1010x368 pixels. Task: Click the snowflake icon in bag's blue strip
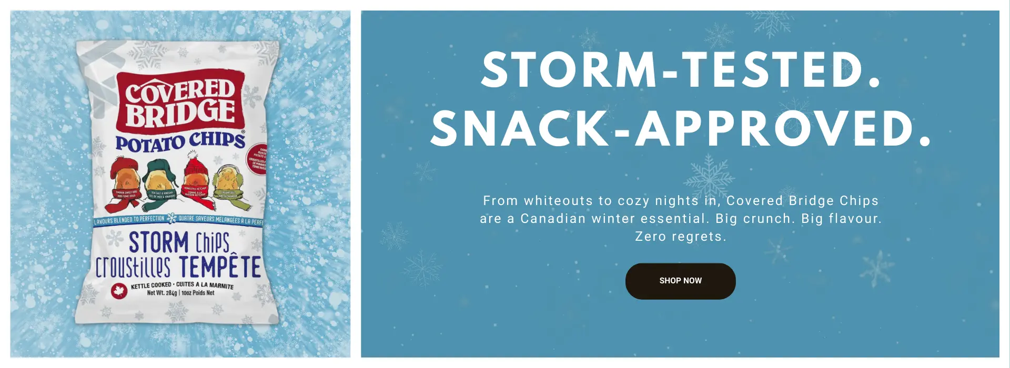(x=171, y=218)
